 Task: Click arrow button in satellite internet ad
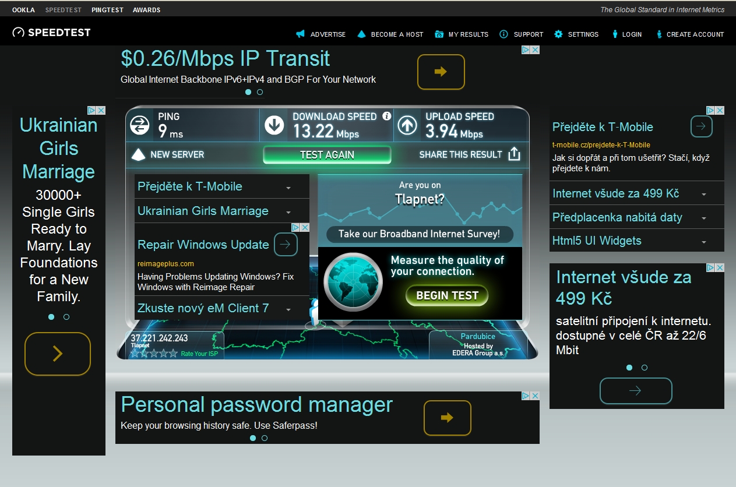(636, 391)
